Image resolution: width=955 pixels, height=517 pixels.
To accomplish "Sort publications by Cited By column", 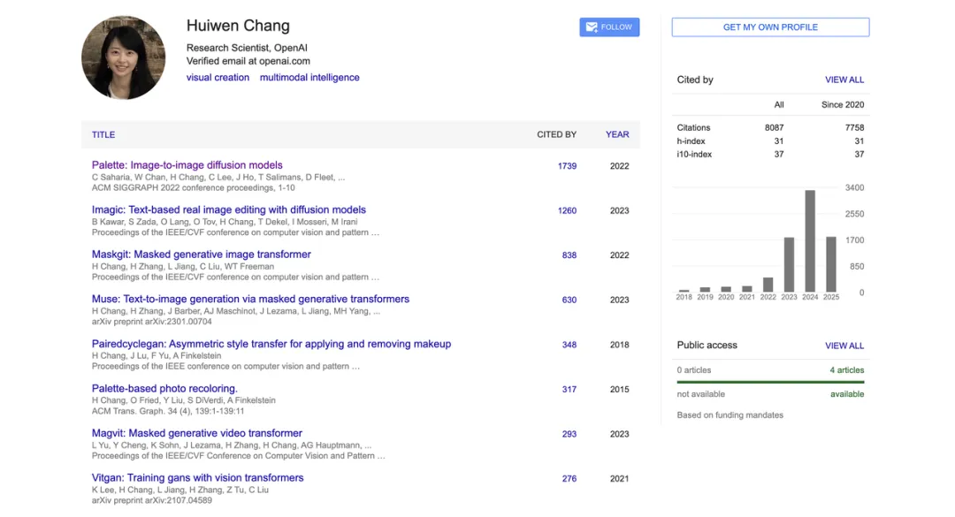I will pyautogui.click(x=556, y=135).
